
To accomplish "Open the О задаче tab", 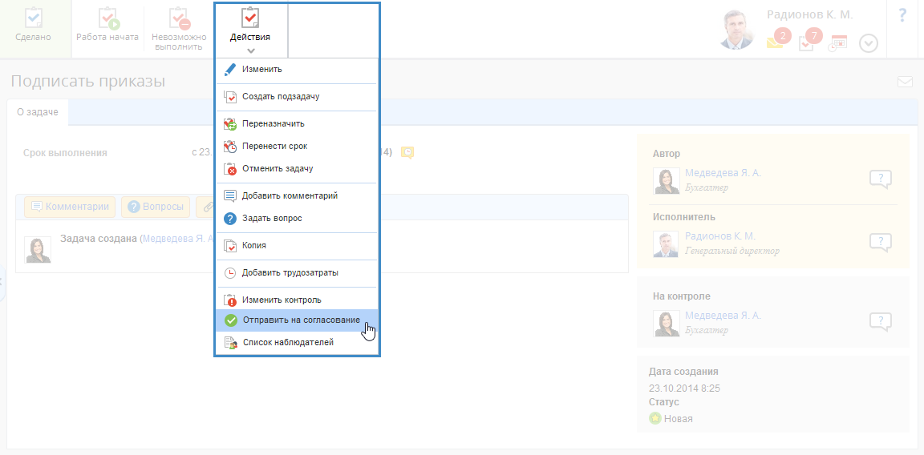I will point(38,113).
